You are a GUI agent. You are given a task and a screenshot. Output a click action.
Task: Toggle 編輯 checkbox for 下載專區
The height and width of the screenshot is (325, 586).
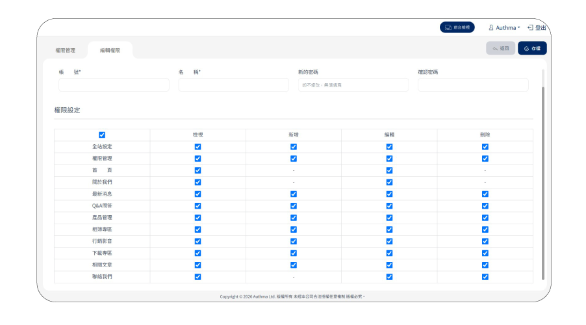pos(389,253)
